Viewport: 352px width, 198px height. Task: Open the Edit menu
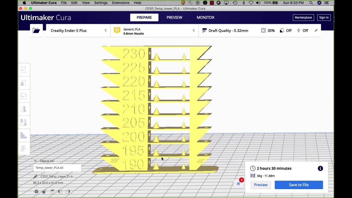[74, 3]
